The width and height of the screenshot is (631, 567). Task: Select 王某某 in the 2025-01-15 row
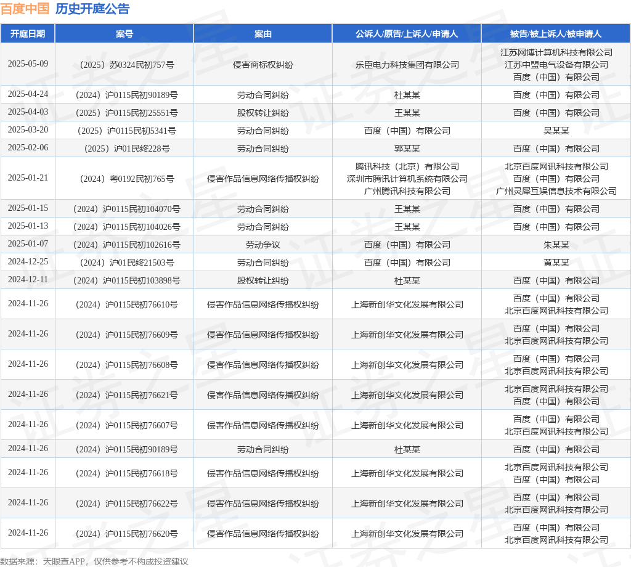(407, 209)
